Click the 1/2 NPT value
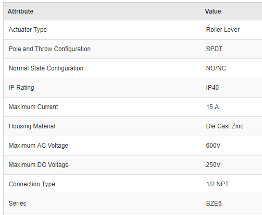Screen dimensions: 262x215 coord(217,184)
